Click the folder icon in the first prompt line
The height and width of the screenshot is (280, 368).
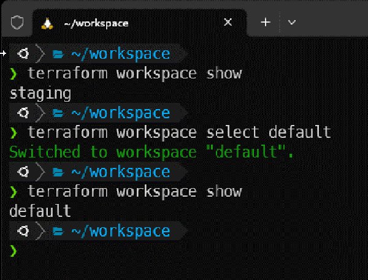[x=58, y=55]
